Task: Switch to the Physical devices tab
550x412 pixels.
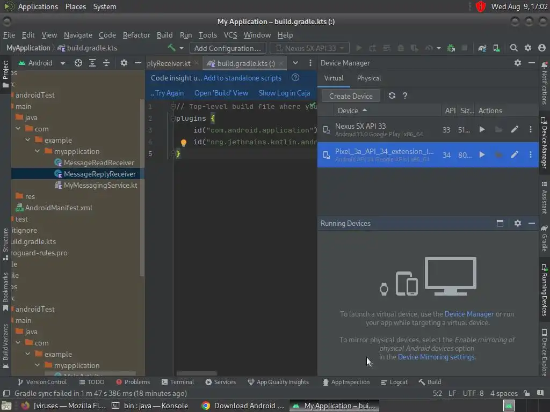Action: click(x=368, y=78)
